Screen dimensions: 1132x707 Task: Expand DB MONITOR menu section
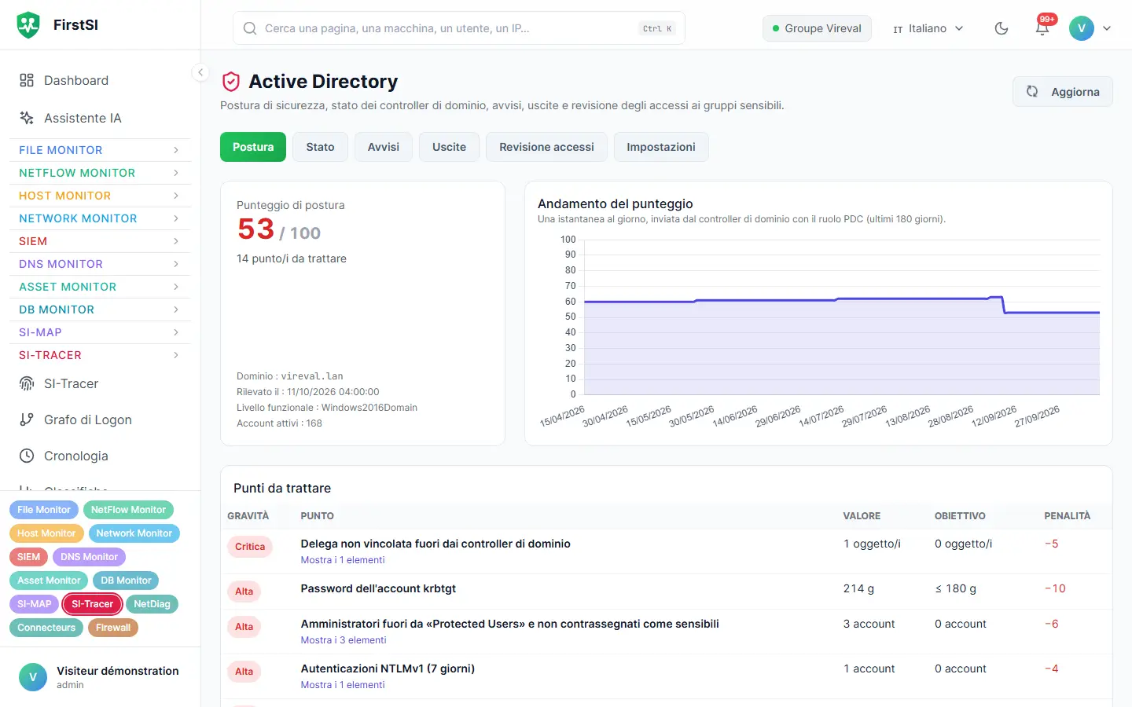click(x=100, y=310)
